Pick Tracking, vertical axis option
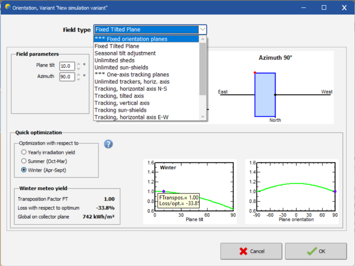 (122, 103)
